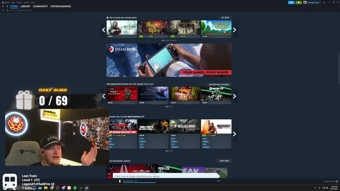Viewport: 340px width, 191px height.
Task: Open Assassin's Creed Shadows live capsule
Action: point(122,95)
